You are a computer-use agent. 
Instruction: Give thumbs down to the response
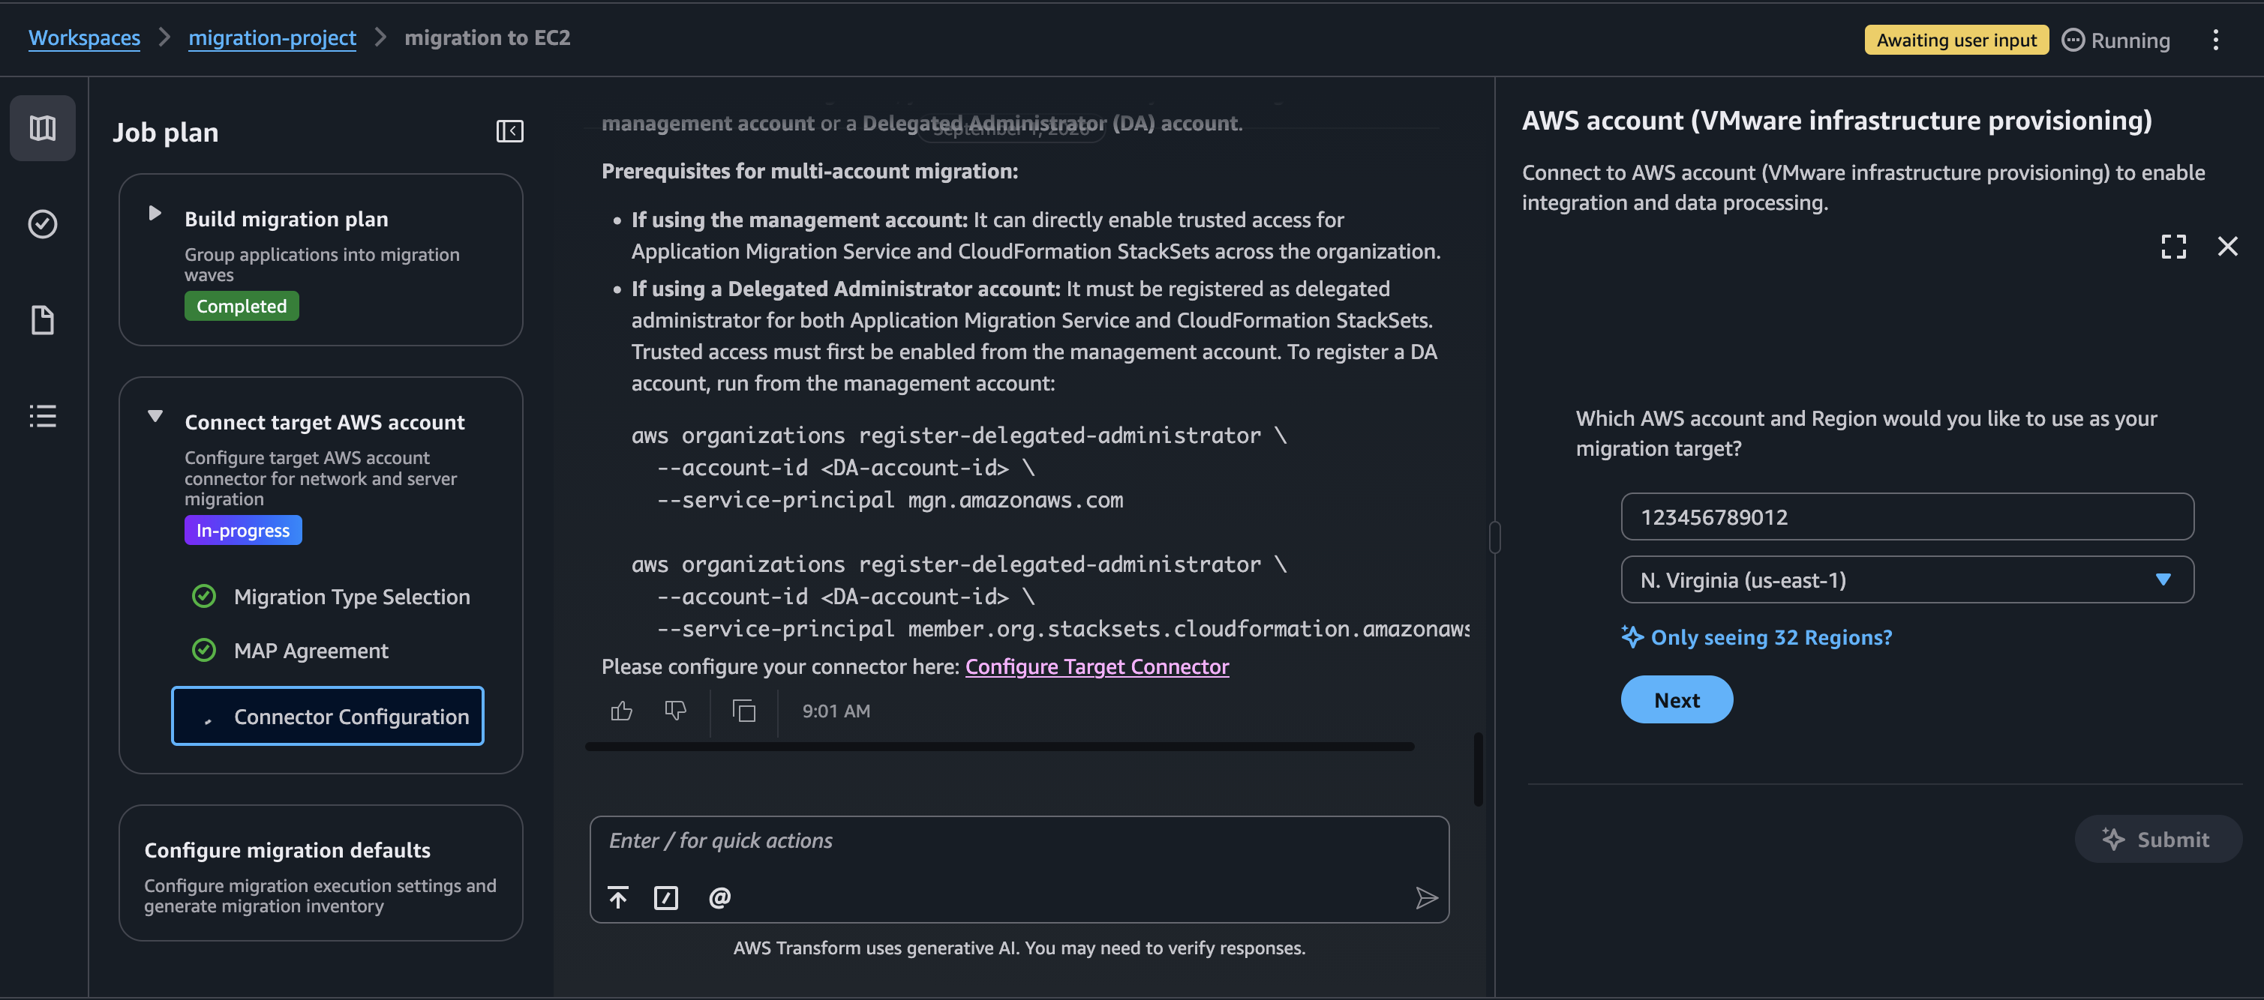coord(675,711)
